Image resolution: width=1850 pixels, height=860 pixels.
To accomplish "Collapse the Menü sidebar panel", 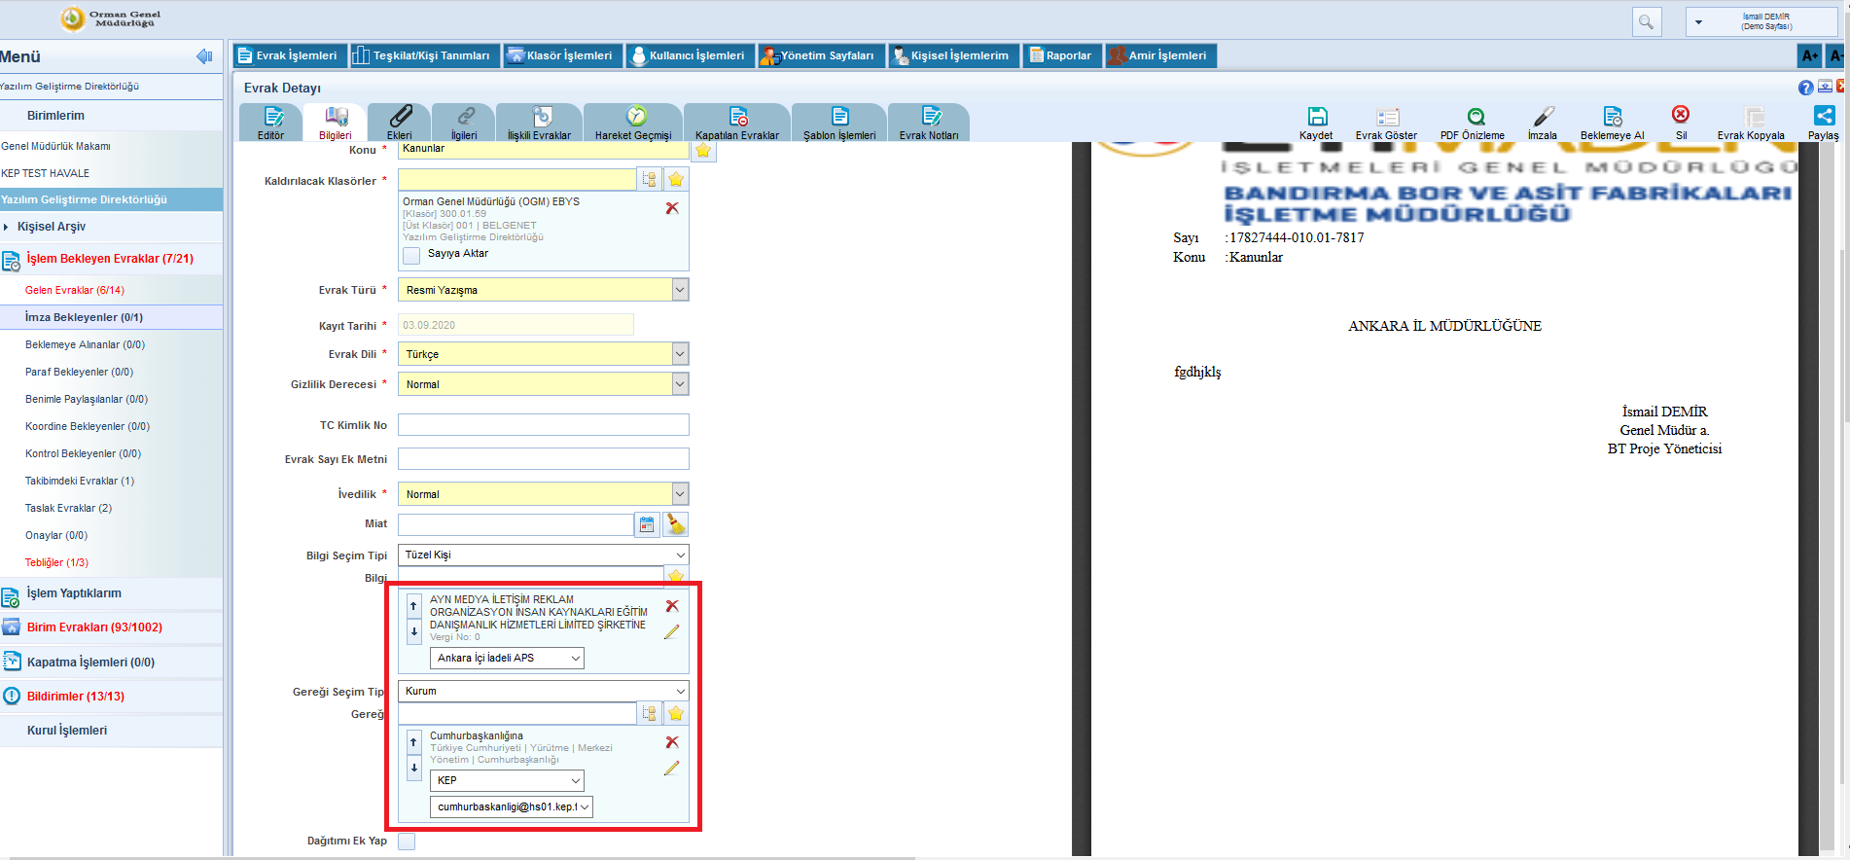I will (204, 56).
